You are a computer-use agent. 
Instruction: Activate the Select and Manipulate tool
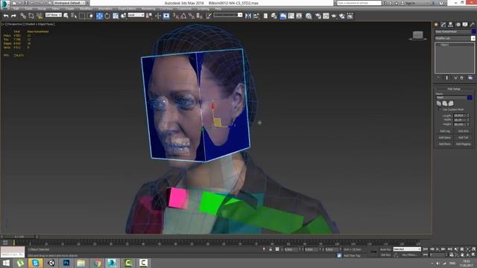(x=158, y=16)
